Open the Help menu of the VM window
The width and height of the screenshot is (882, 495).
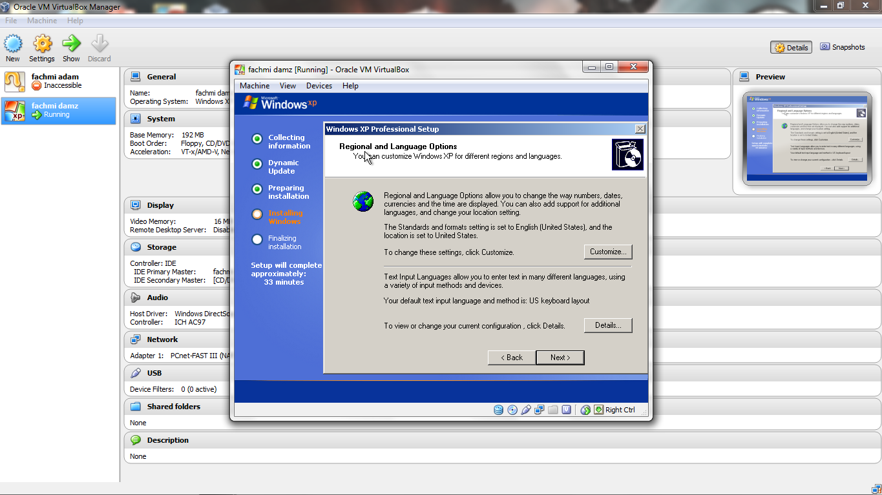coord(350,86)
